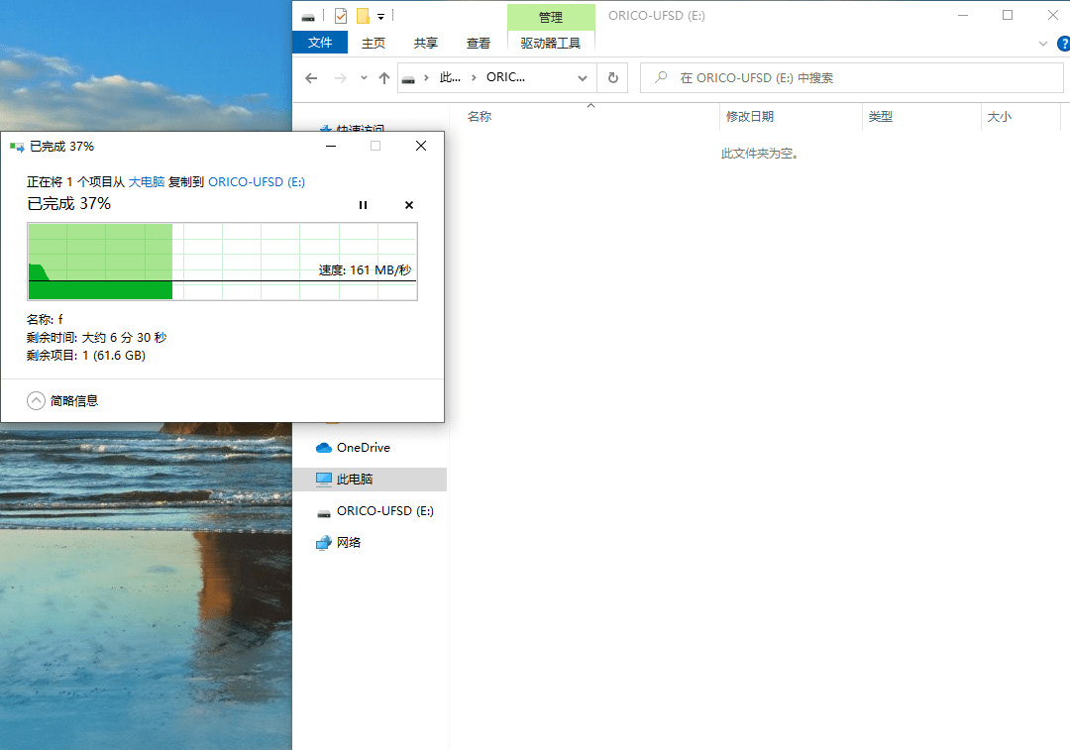Refresh the current folder view
The height and width of the screenshot is (750, 1070).
click(x=613, y=78)
